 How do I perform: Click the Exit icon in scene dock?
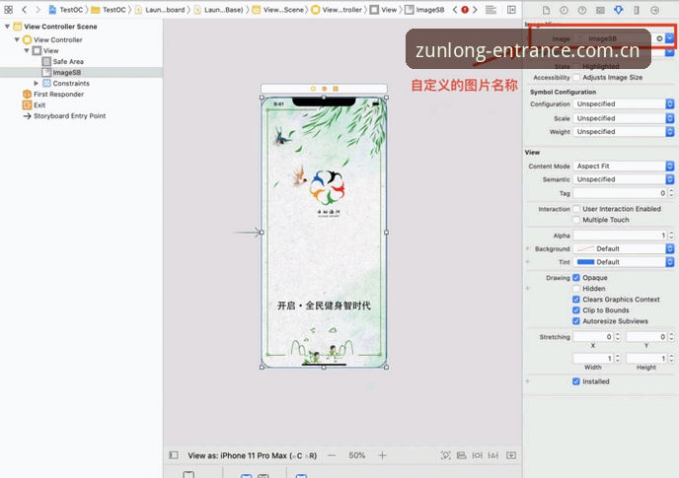click(x=336, y=89)
